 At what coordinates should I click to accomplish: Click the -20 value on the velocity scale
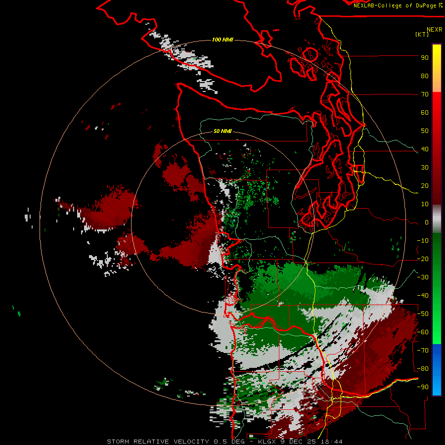[x=423, y=259]
